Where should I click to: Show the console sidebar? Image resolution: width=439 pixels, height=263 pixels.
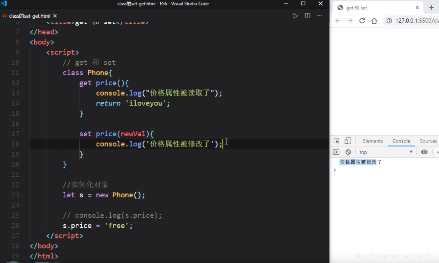336,152
